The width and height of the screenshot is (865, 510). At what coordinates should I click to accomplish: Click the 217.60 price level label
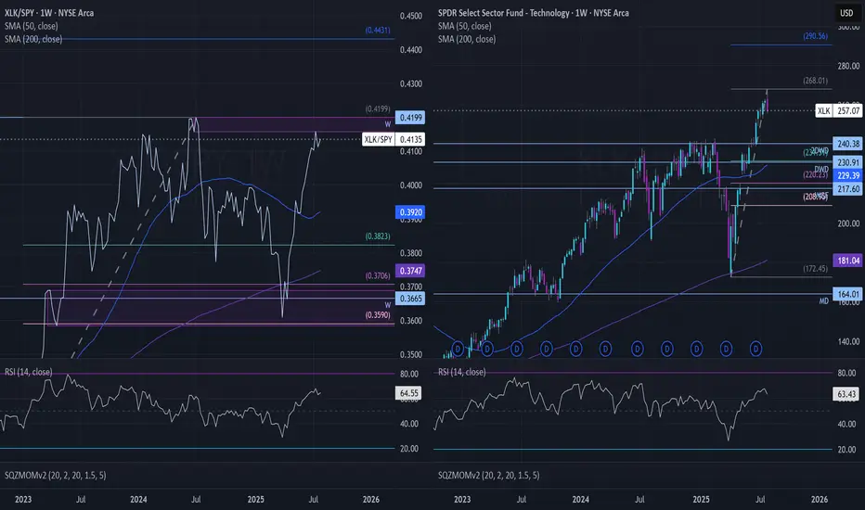point(848,188)
